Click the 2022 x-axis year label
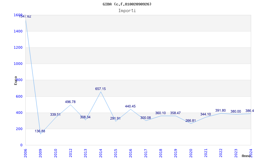254x159 pixels. coord(221,153)
